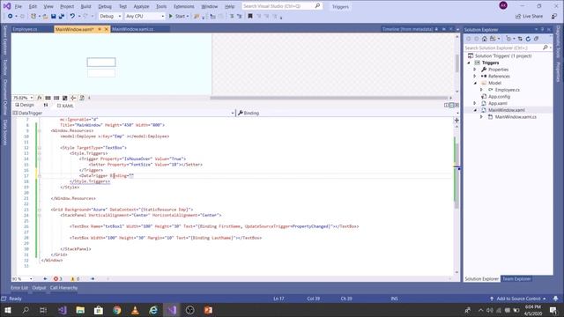The width and height of the screenshot is (564, 317).
Task: Click the user account avatar
Action: coord(503,5)
